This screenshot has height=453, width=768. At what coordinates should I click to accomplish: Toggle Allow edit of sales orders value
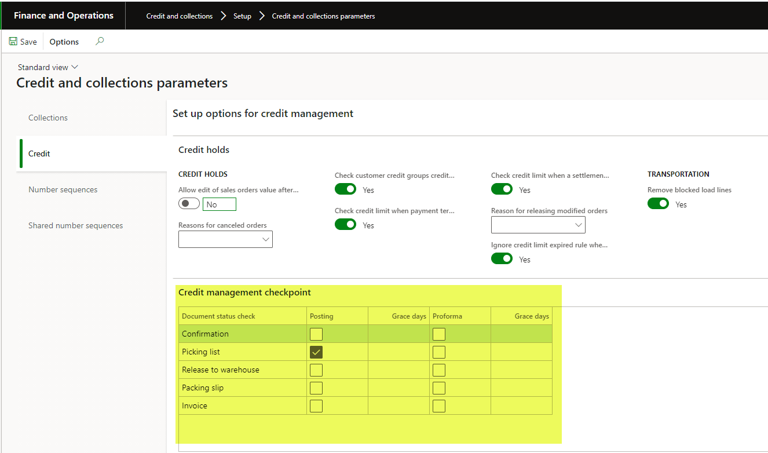tap(189, 204)
